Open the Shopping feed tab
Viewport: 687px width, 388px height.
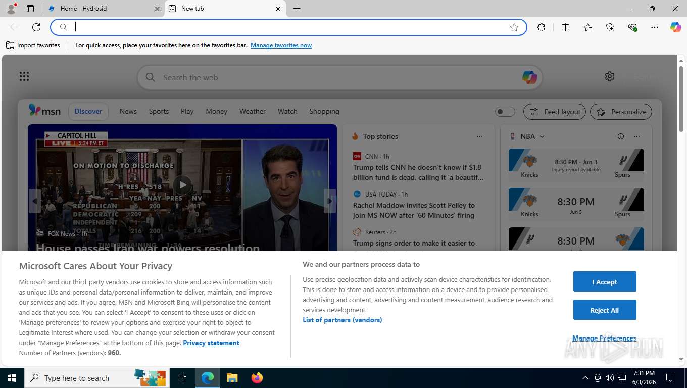(x=324, y=111)
